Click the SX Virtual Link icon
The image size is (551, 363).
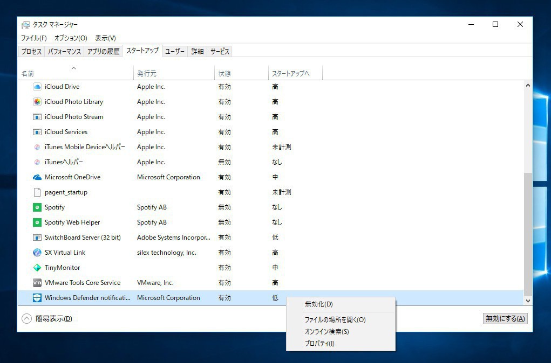coord(37,253)
